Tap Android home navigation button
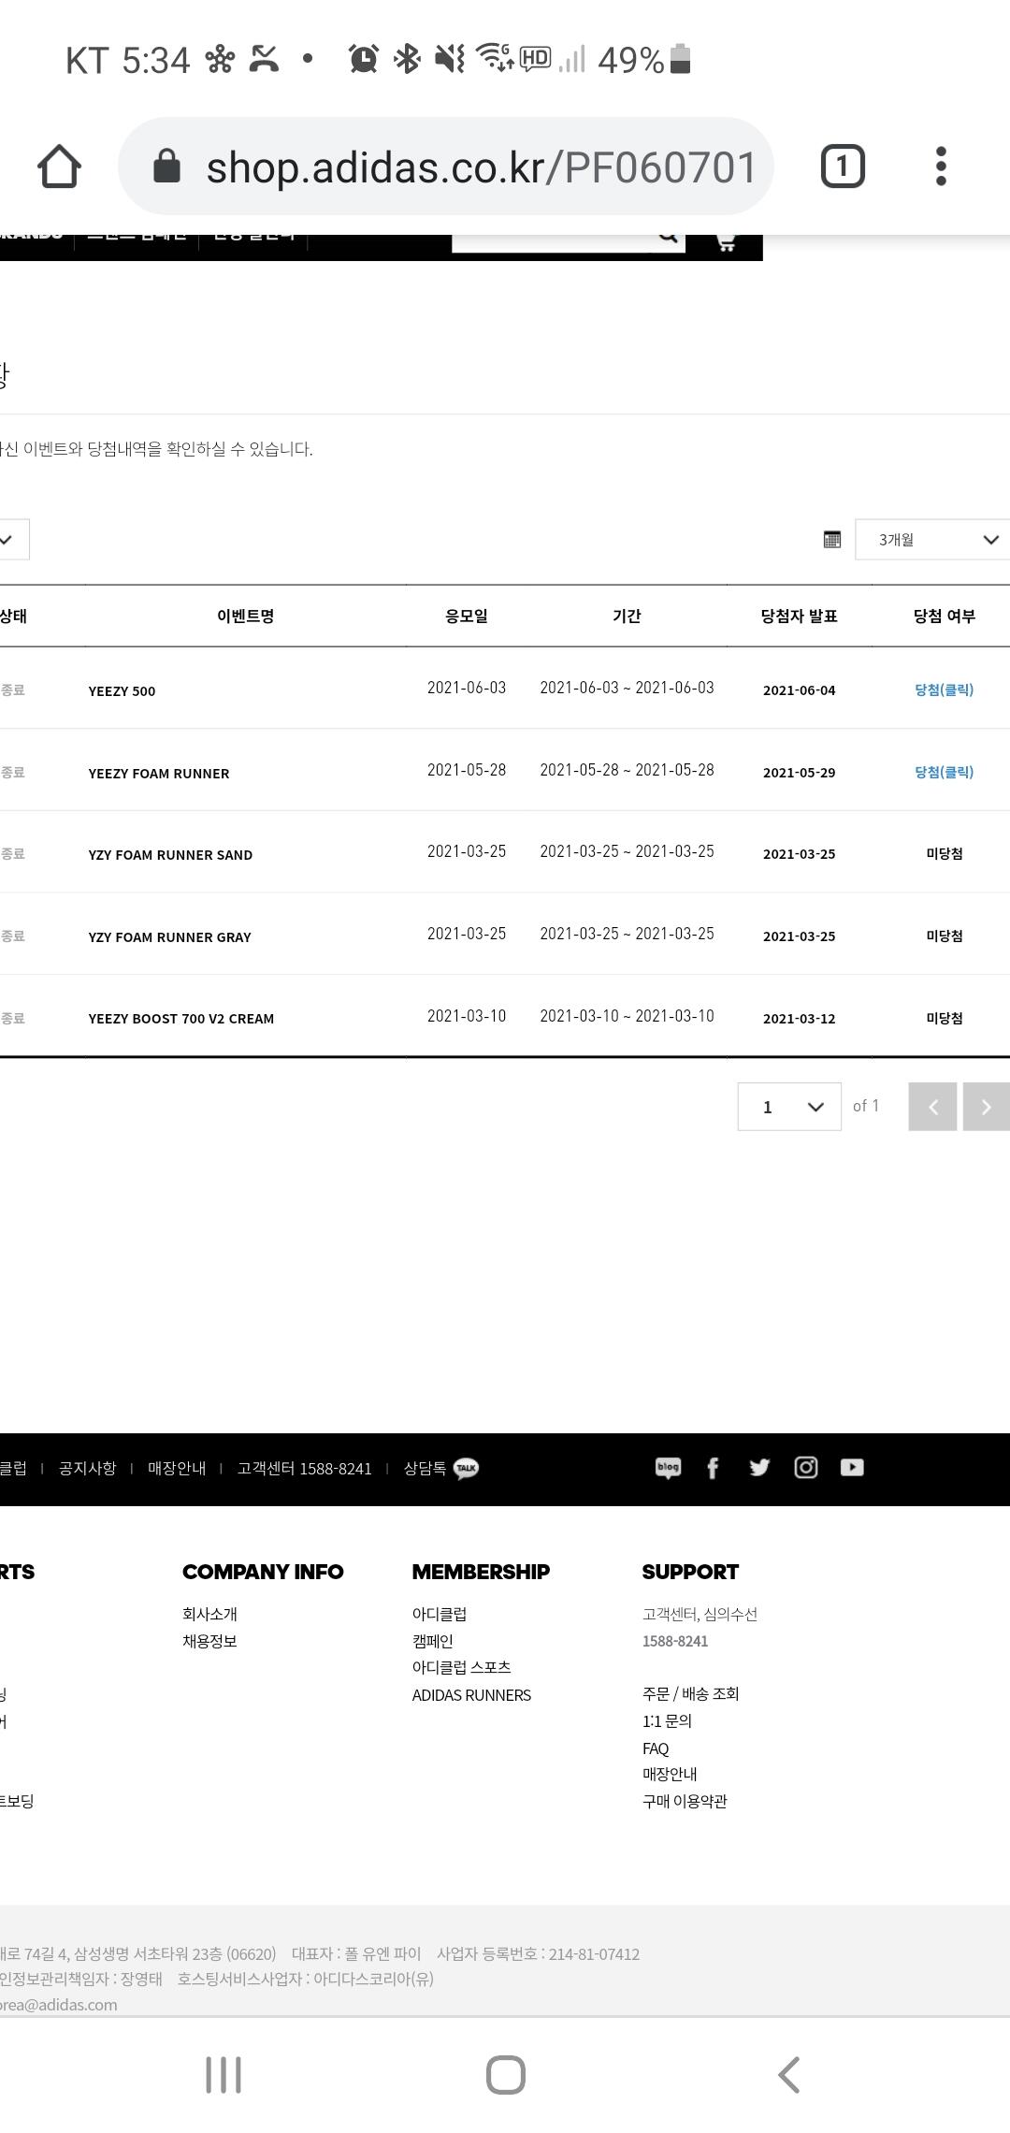This screenshot has height=2133, width=1010. [506, 2074]
